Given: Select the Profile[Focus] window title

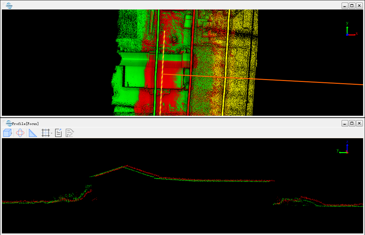Looking at the screenshot, I should point(25,124).
